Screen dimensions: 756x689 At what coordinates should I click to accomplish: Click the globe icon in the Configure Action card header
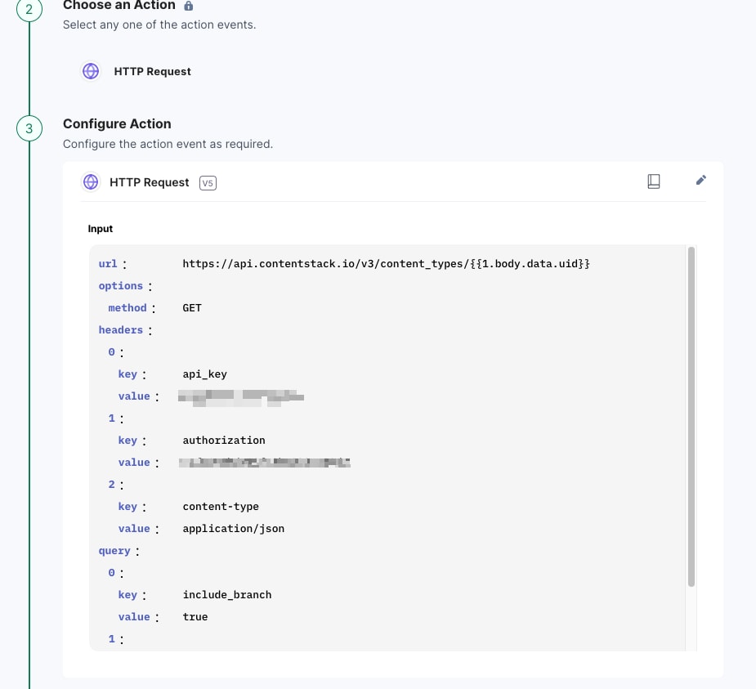(91, 182)
